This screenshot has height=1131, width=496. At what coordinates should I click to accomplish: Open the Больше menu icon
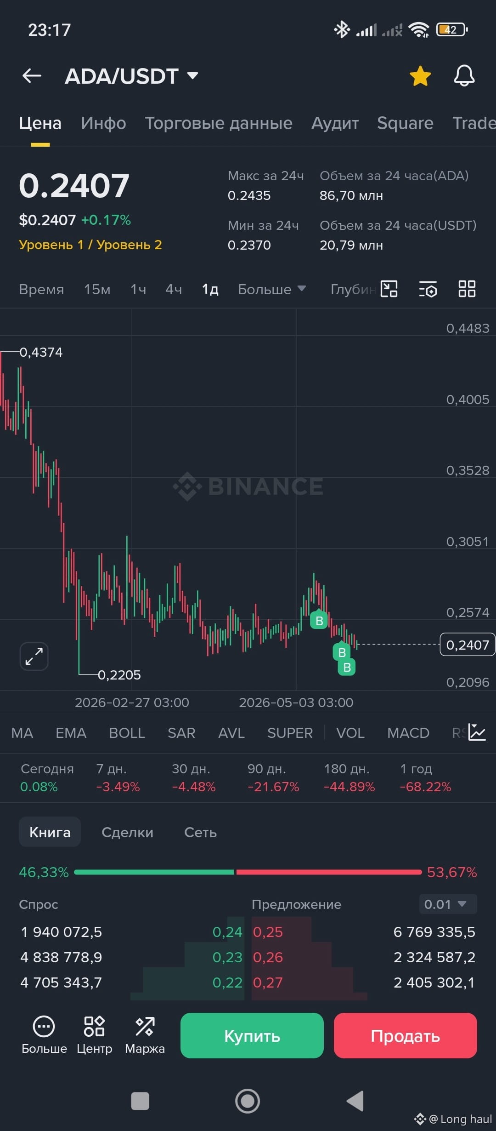click(44, 1035)
